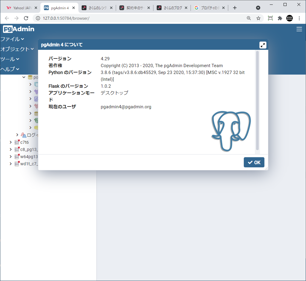
Task: Click the w64pg13 tree label
Action: tap(29, 157)
